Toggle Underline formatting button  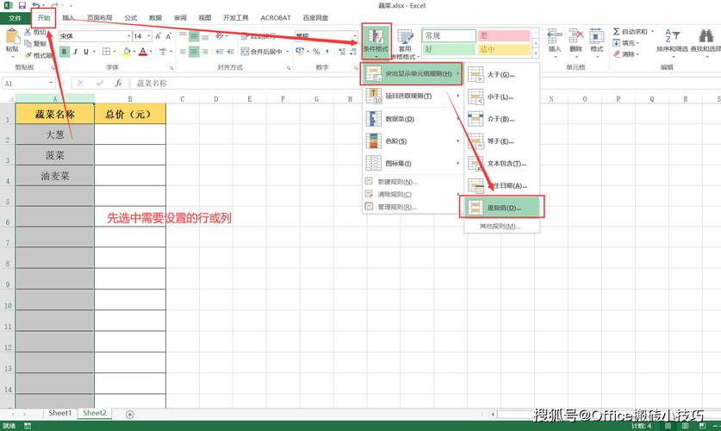85,52
